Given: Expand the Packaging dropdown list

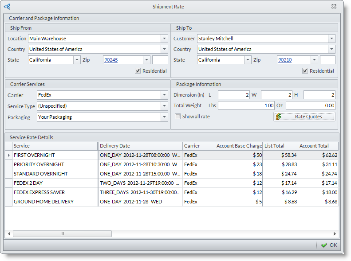Looking at the screenshot, I should click(x=164, y=117).
